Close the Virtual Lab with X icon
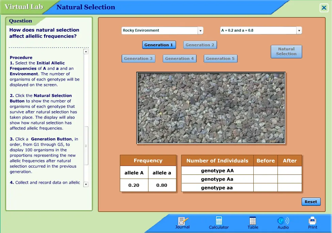Viewport: 332px width, 233px height. 324,7
